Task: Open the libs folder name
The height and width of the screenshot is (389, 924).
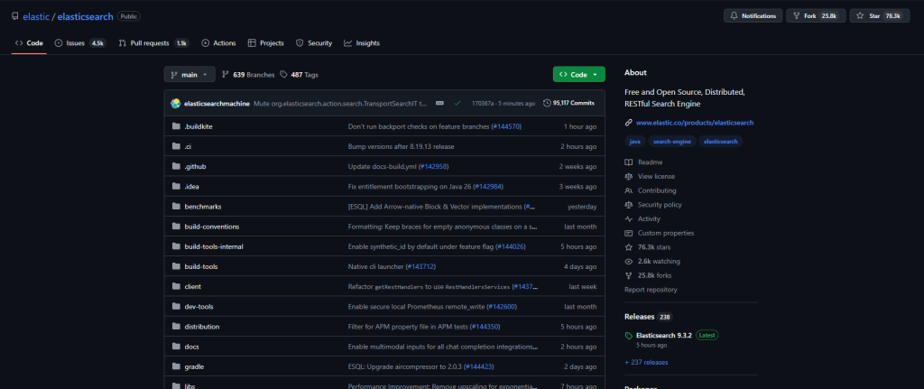Action: click(x=189, y=386)
